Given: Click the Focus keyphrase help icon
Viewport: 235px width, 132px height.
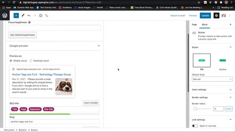Looking at the screenshot, I should [x=29, y=22].
